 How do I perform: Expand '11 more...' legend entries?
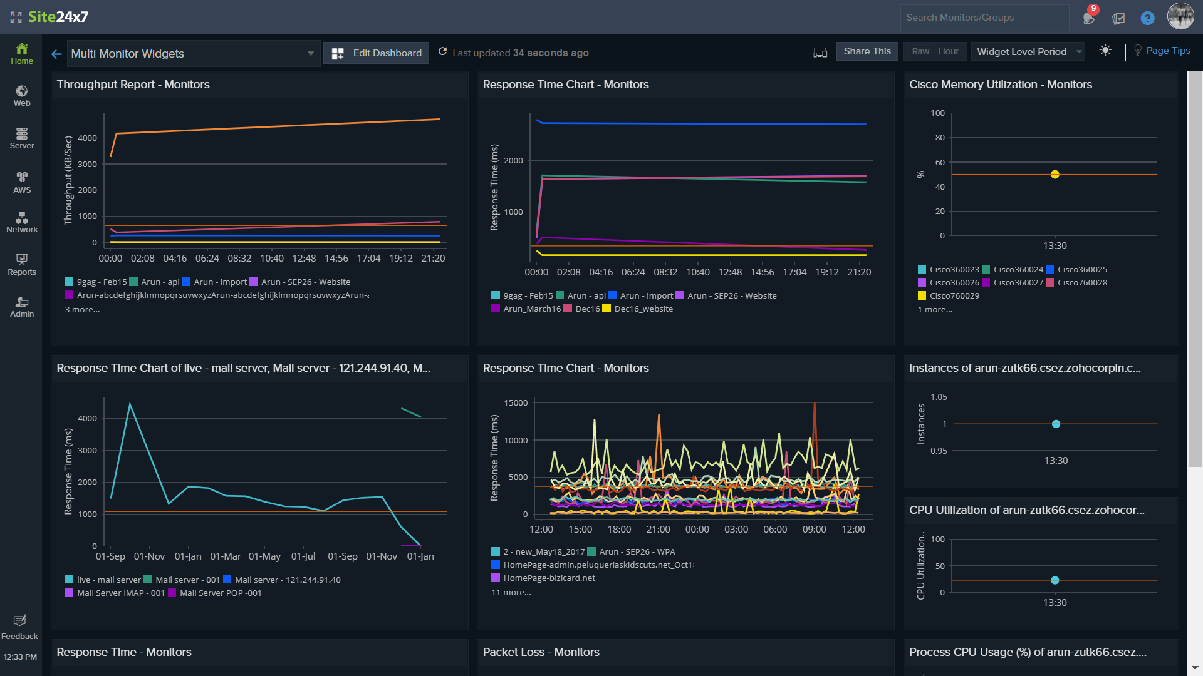coord(511,593)
